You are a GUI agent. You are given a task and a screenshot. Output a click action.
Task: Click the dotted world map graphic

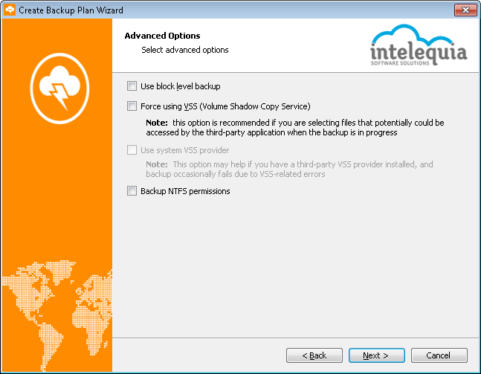(x=57, y=315)
